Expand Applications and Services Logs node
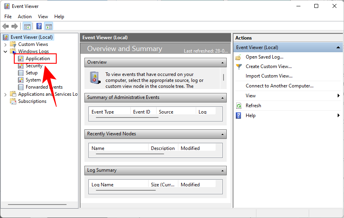The width and height of the screenshot is (344, 218). (5, 94)
